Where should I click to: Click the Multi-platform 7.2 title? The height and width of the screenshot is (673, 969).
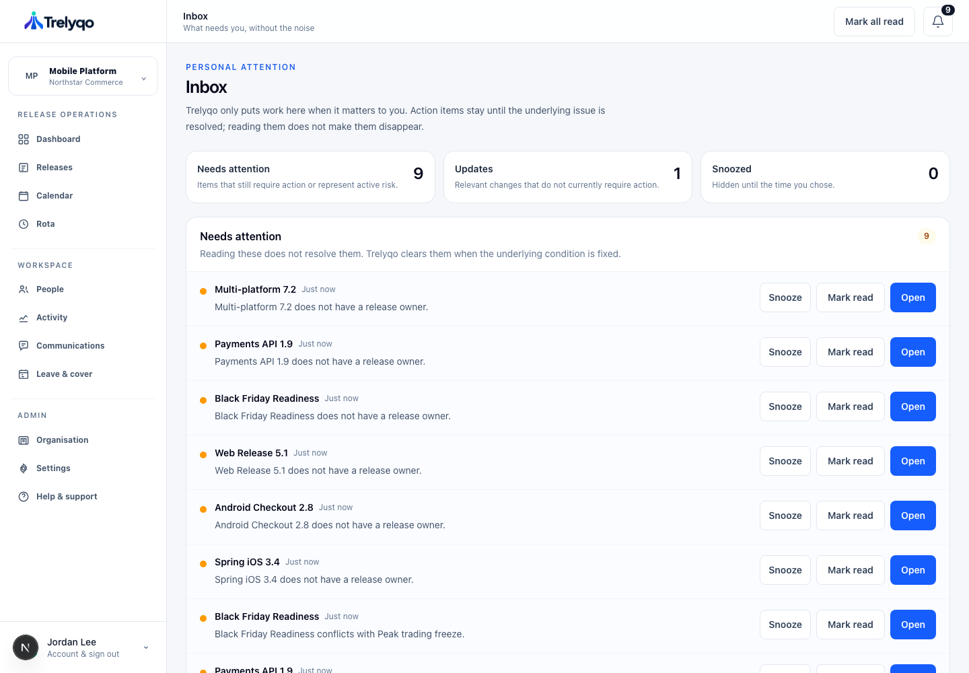coord(255,289)
